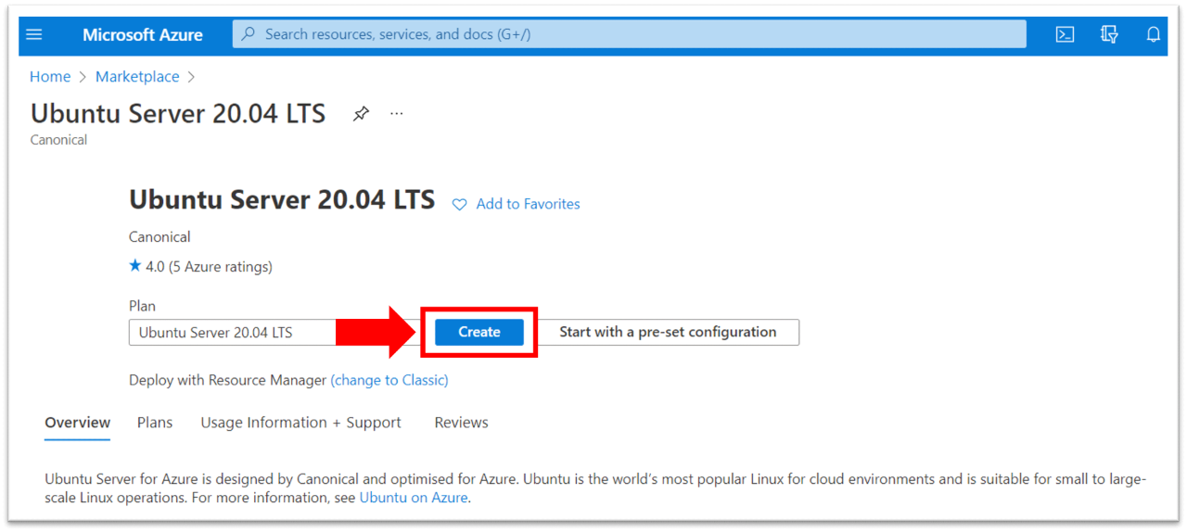Screen dimensions: 1187x532
Task: Open the Usage Information + Support tab
Action: [301, 423]
